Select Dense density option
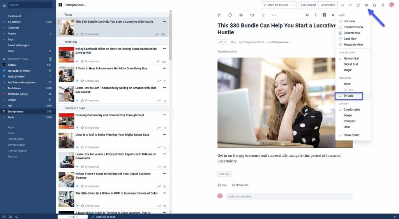Viewport: 399px width, 219px height. point(348,115)
